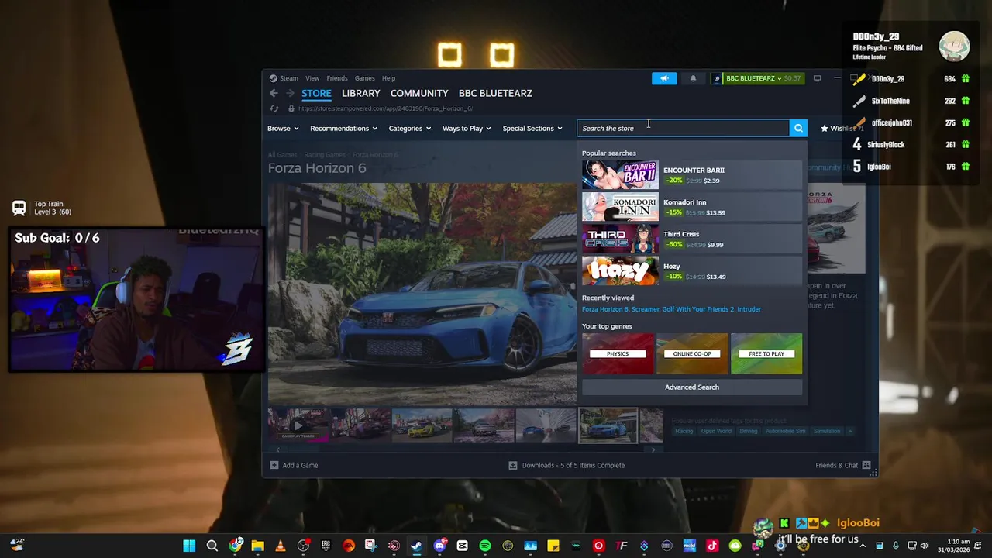This screenshot has height=558, width=992.
Task: Click the magnifier search button
Action: coord(798,128)
